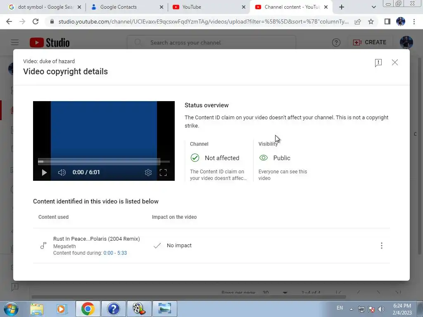Image resolution: width=423 pixels, height=317 pixels.
Task: Close the Google Contacts tab
Action: [x=162, y=7]
